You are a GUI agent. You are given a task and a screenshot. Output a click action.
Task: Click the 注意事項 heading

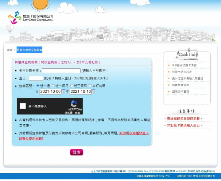coord(186,111)
